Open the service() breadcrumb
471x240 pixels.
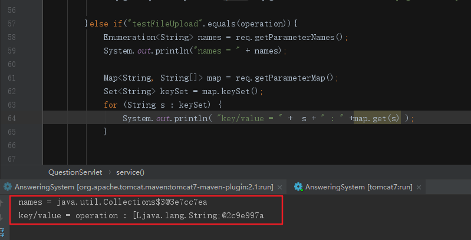pyautogui.click(x=130, y=172)
